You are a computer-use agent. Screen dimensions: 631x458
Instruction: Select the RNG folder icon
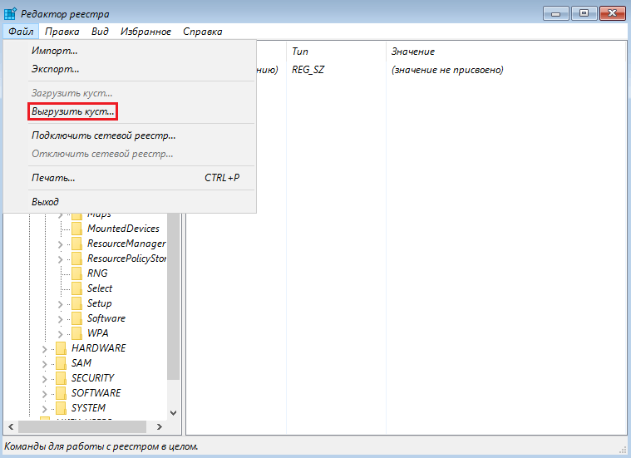pos(76,273)
